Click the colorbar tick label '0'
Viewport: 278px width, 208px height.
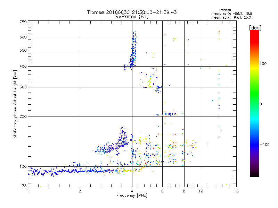(261, 104)
